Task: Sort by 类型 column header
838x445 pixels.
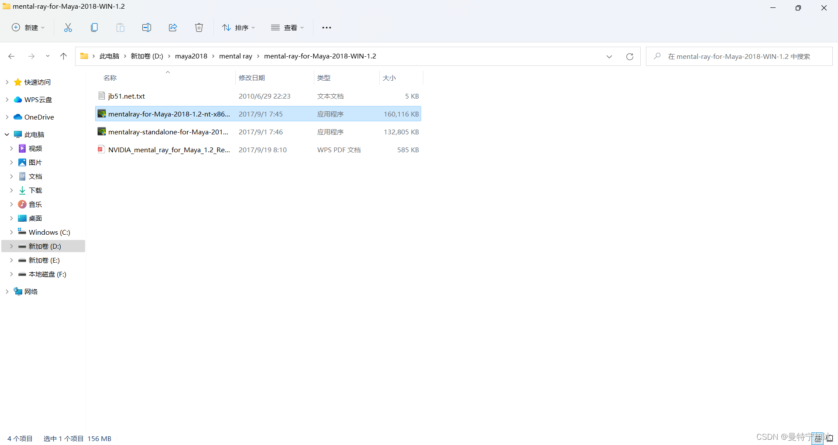Action: (x=324, y=78)
